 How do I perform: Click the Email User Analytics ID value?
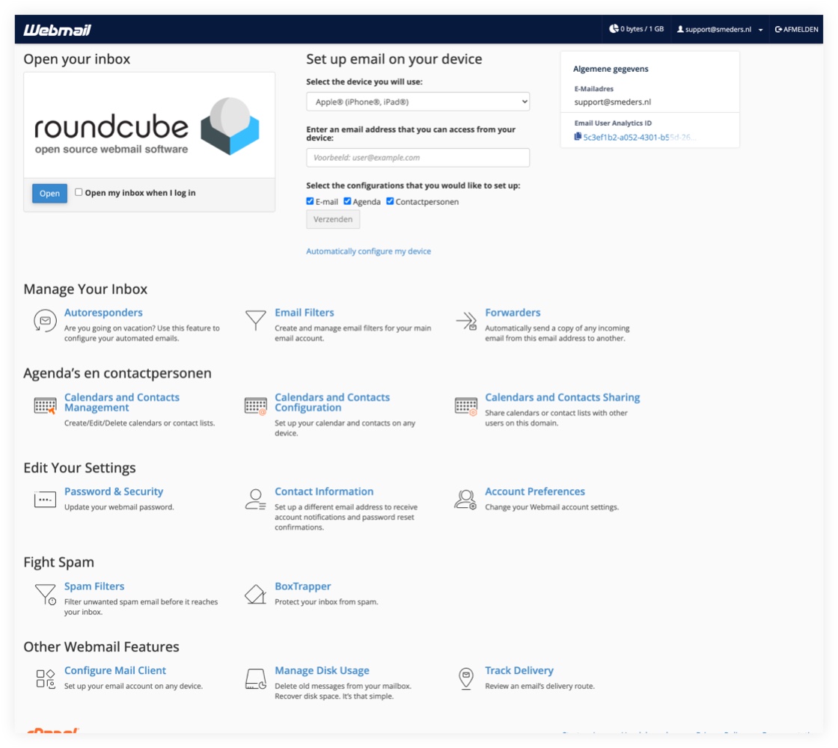pyautogui.click(x=639, y=138)
